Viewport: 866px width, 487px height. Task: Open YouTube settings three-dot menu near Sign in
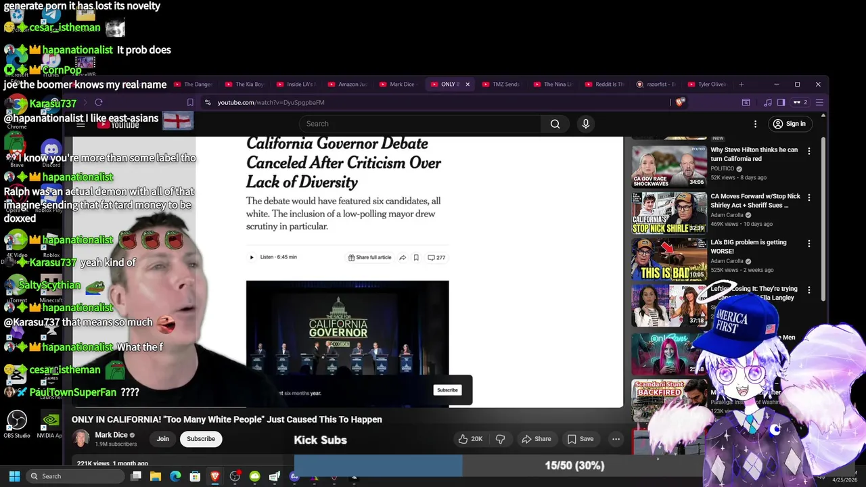(755, 124)
